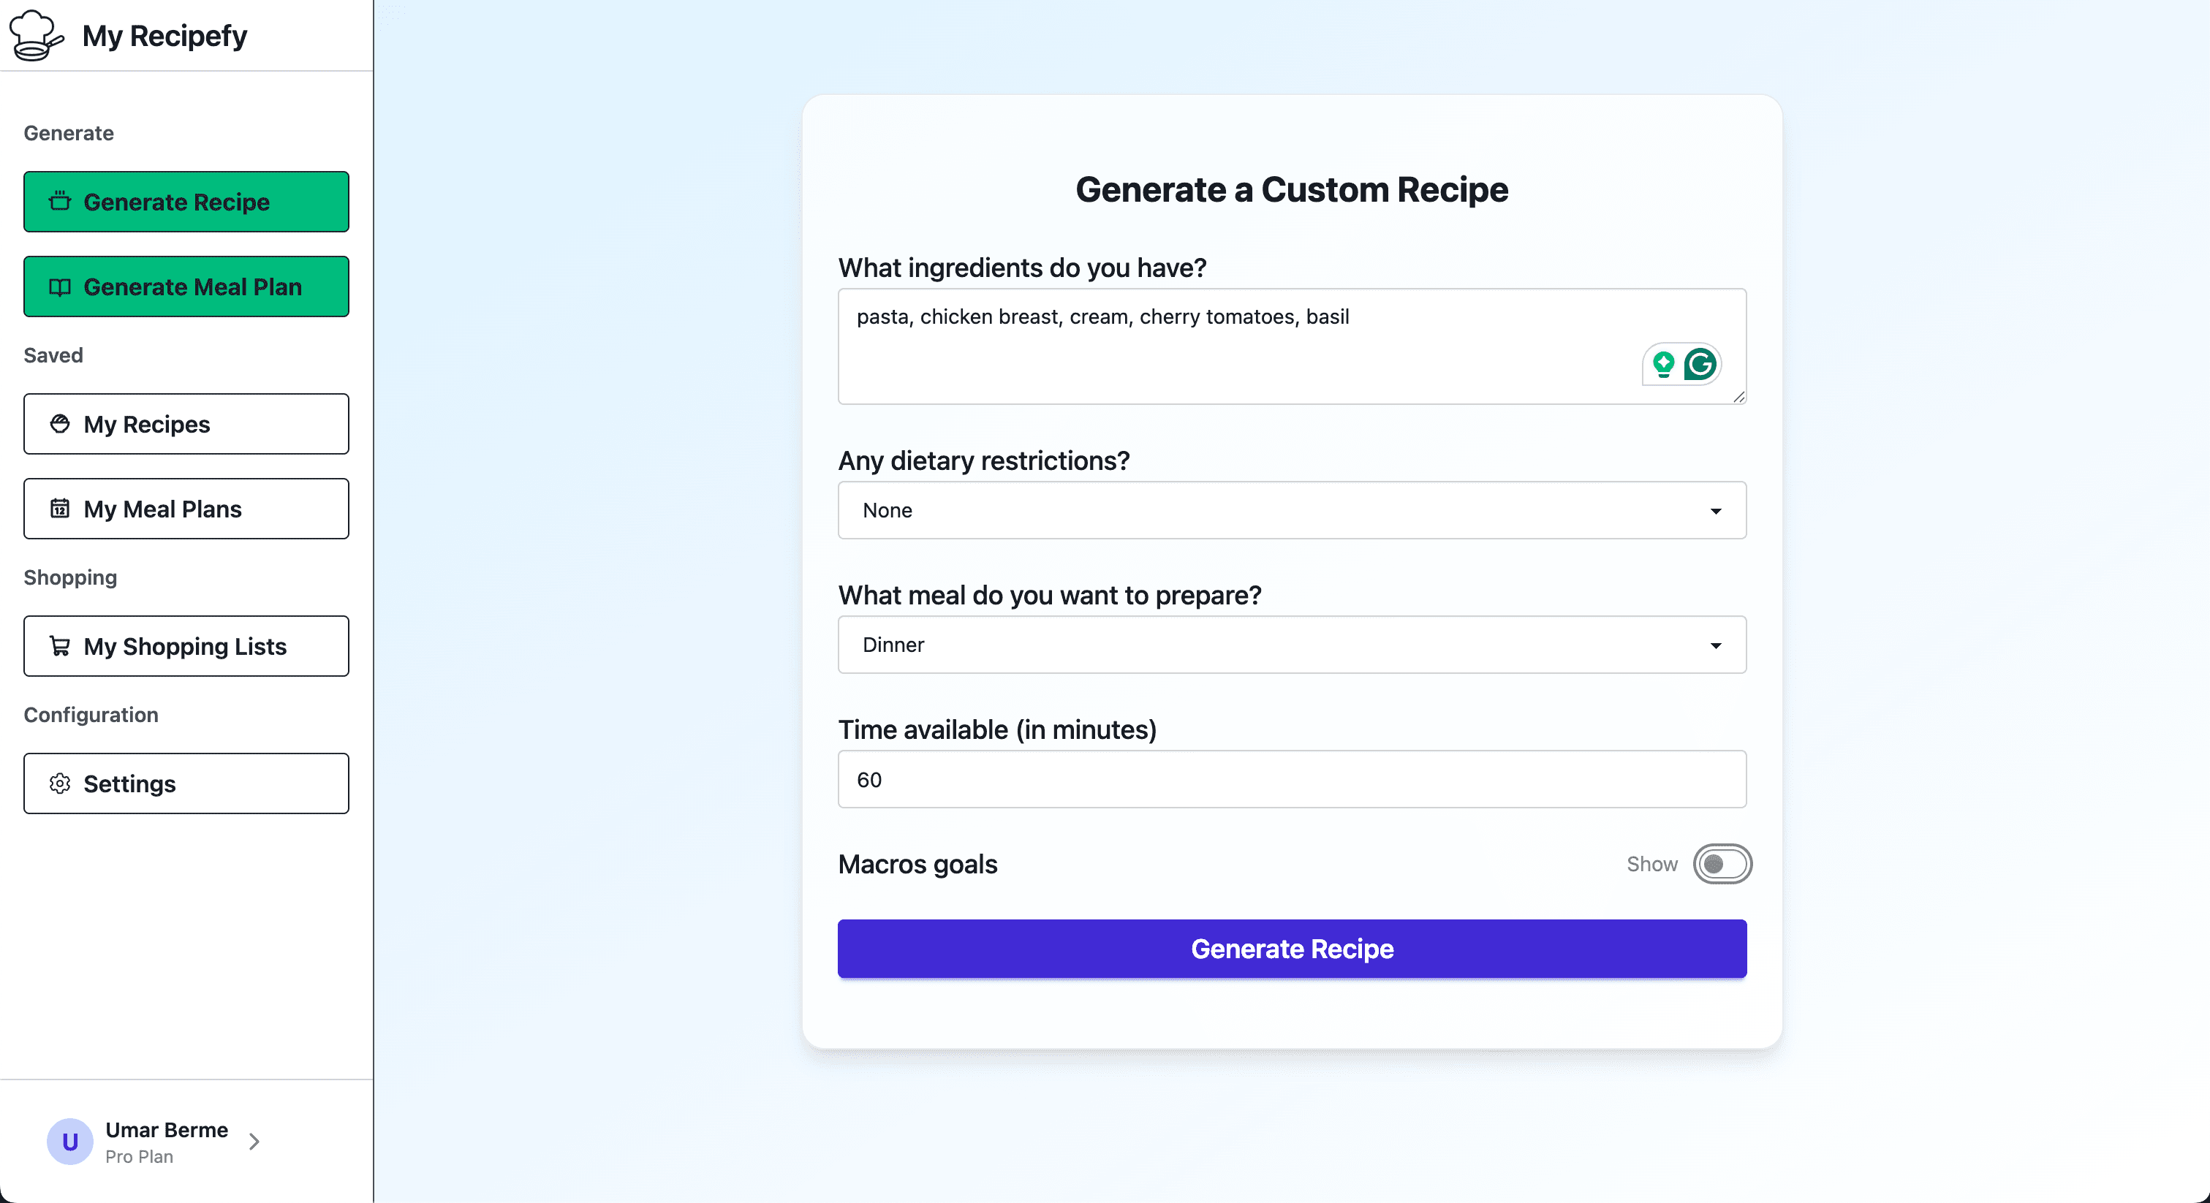The height and width of the screenshot is (1203, 2210).
Task: Select My Shopping Lists in the sidebar
Action: point(184,645)
